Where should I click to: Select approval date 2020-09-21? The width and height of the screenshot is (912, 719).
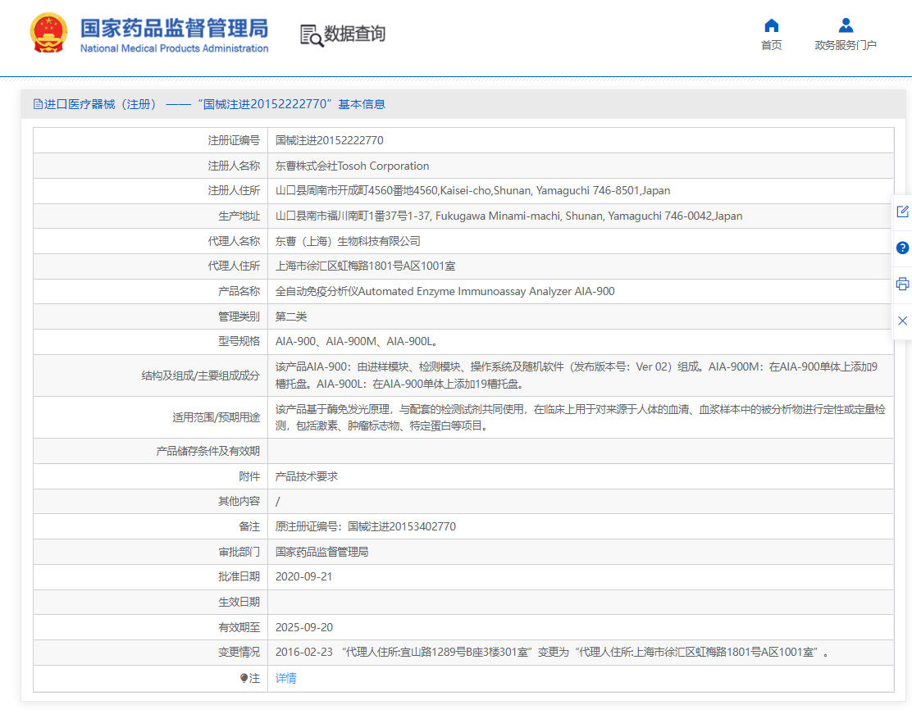pos(303,576)
